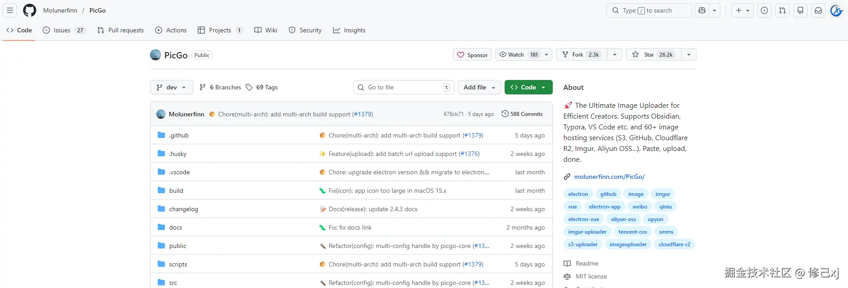This screenshot has height=288, width=848.
Task: Open the src folder row
Action: (351, 282)
